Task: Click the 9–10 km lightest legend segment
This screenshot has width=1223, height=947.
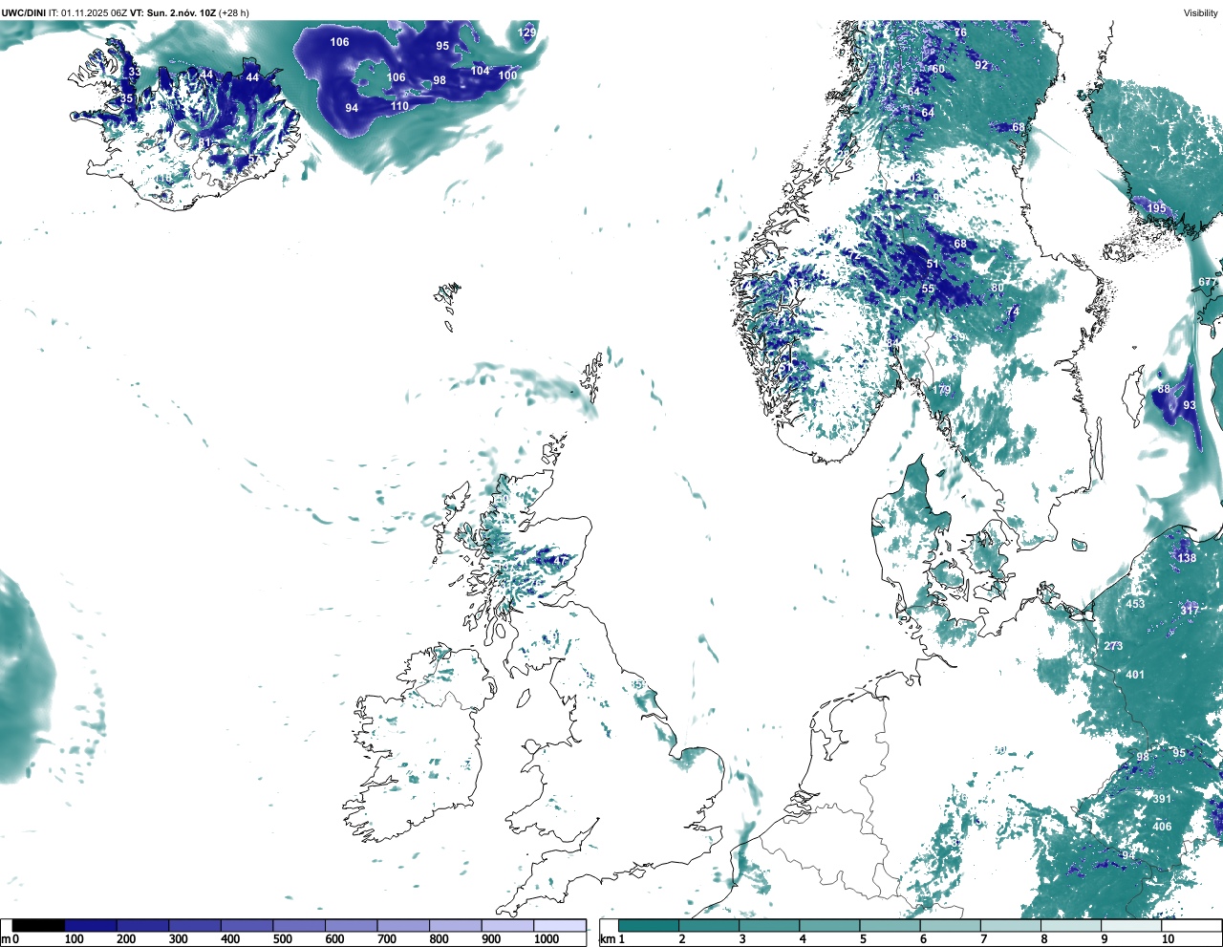Action: [1130, 925]
